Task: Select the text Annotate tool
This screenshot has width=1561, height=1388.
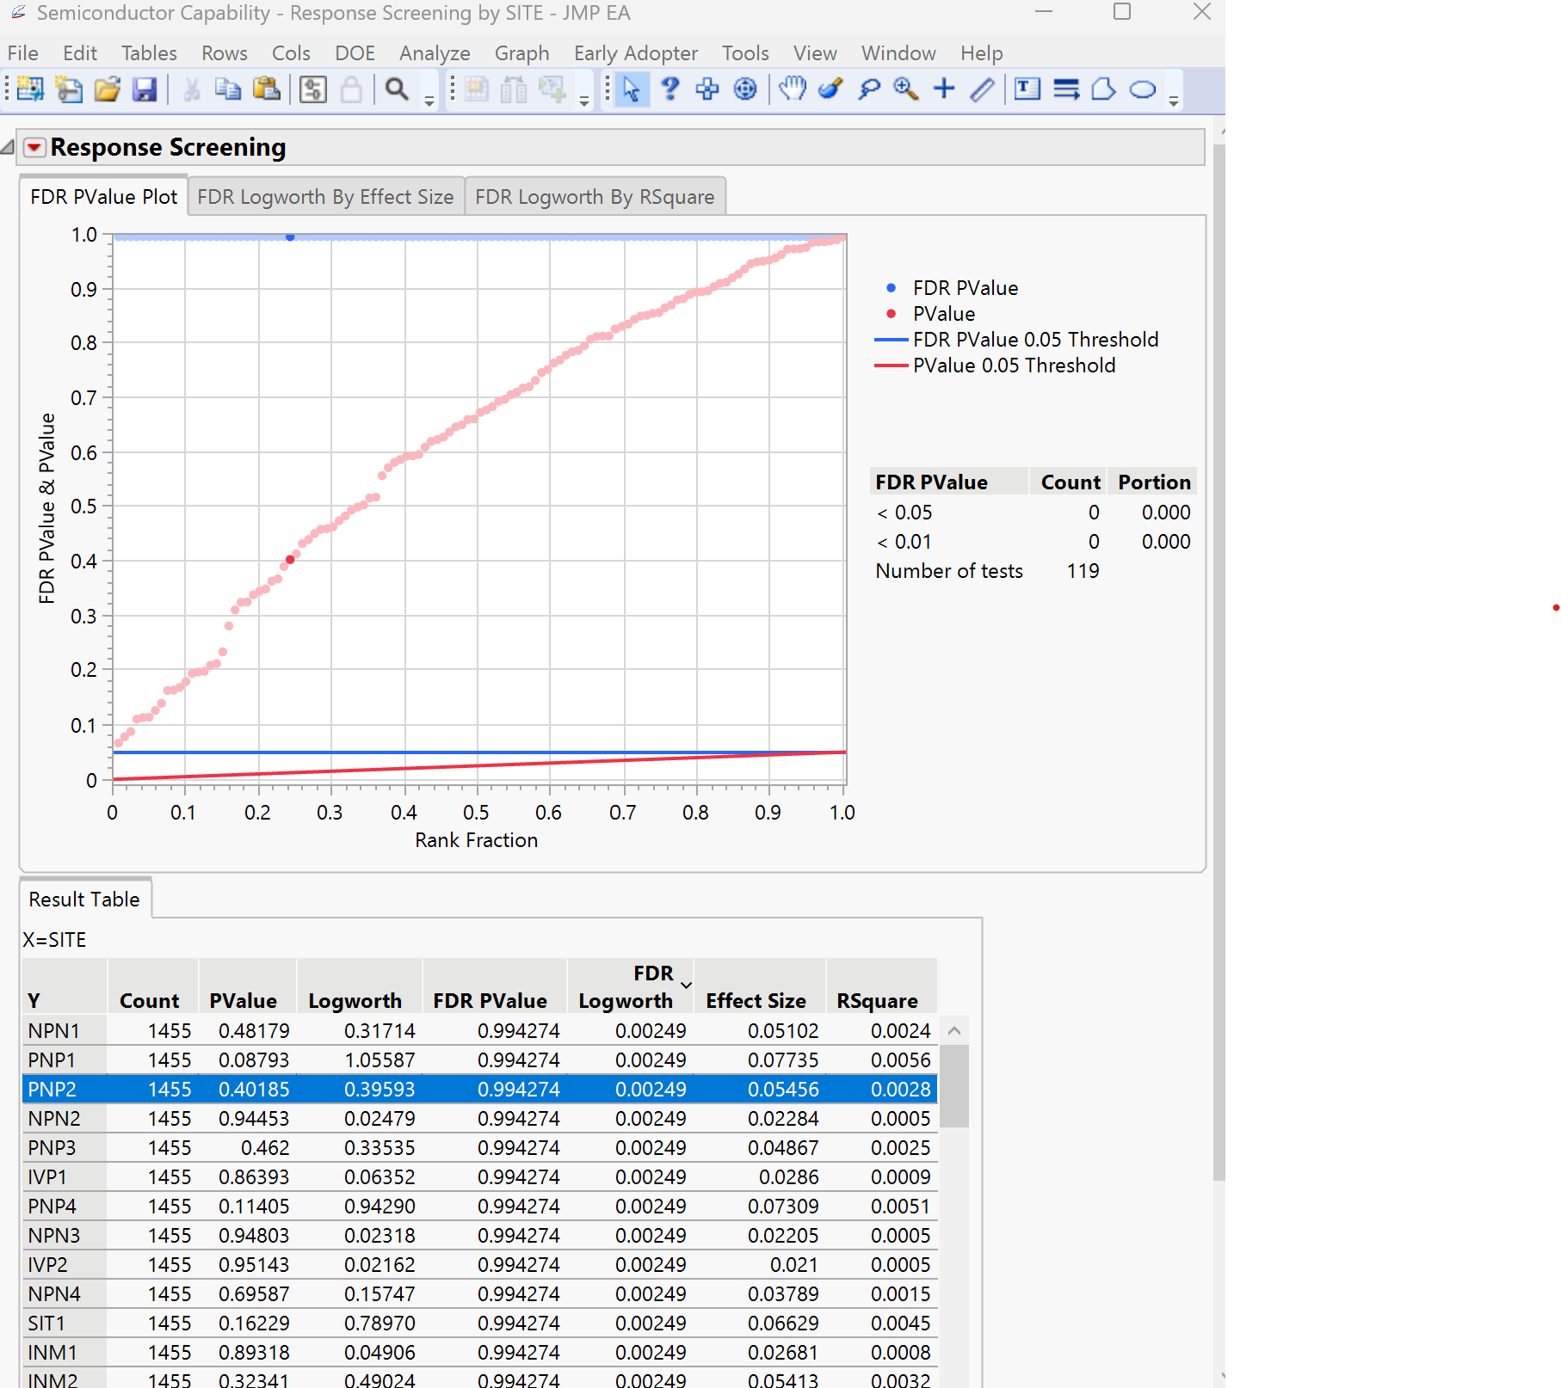Action: pos(1027,89)
